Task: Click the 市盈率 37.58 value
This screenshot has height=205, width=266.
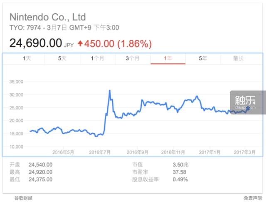Action: [180, 172]
